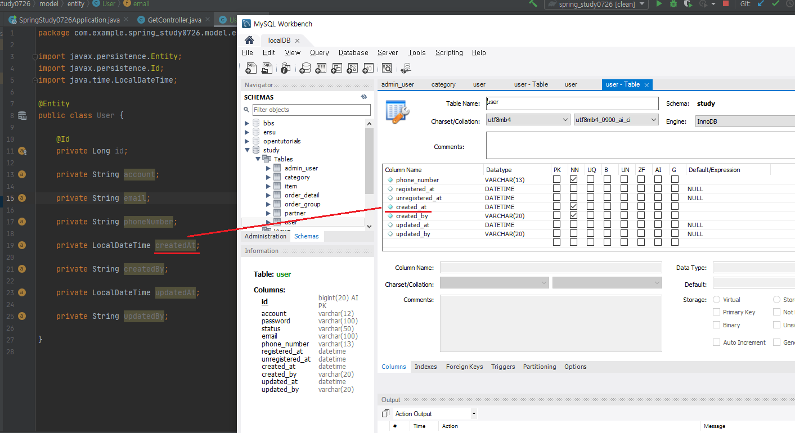Collapse the study schema node
This screenshot has height=433, width=795.
(x=246, y=150)
